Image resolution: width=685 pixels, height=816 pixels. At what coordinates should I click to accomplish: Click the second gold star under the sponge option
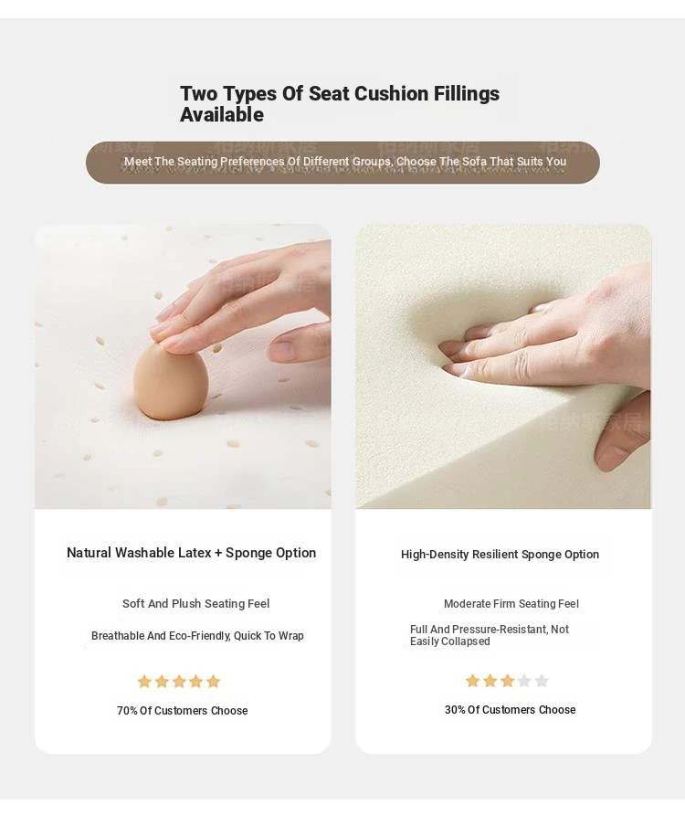[x=490, y=681]
